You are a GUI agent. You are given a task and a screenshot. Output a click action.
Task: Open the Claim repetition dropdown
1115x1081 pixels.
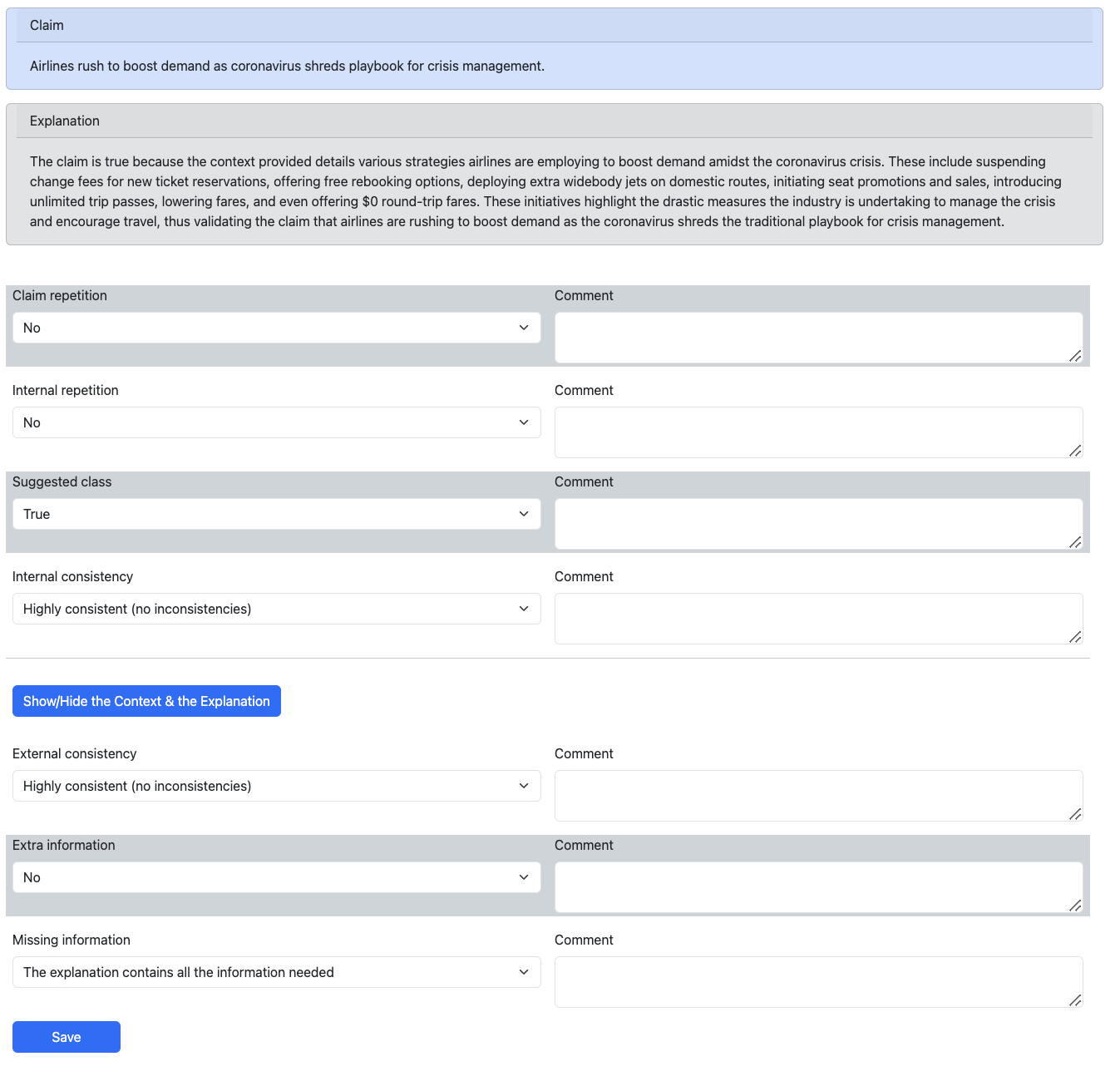pos(276,328)
